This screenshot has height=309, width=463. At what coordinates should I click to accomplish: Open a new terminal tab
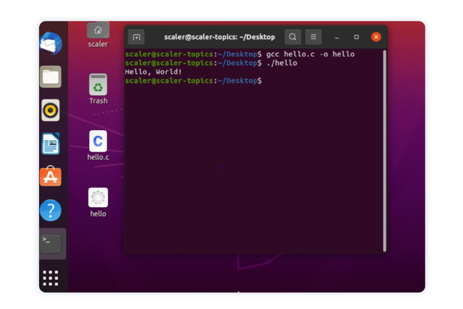[136, 37]
